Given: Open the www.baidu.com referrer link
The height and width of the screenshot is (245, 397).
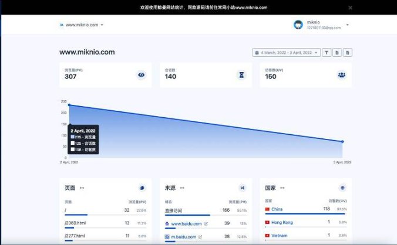Looking at the screenshot, I should click(x=186, y=223).
